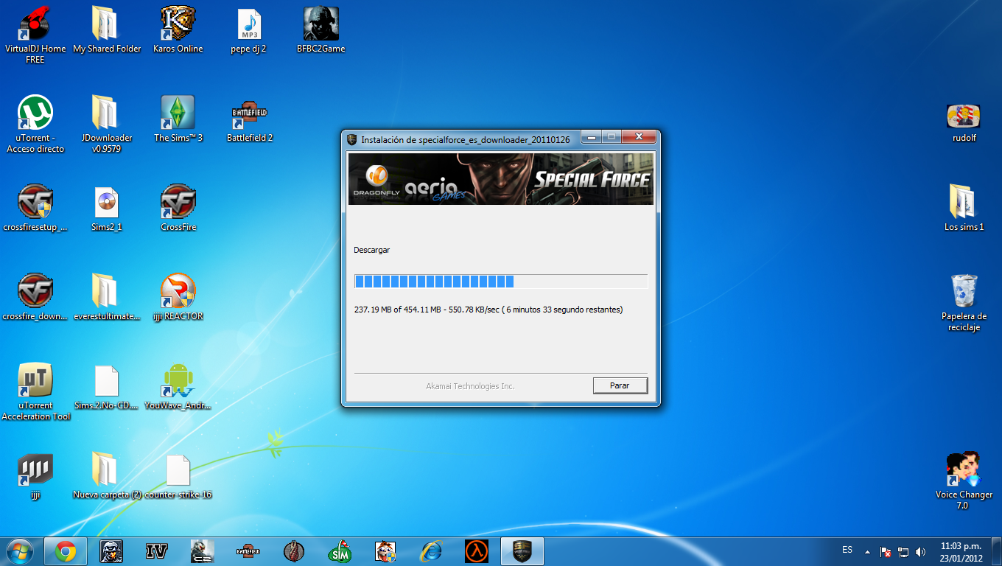Select the Battlefield 2 desktop shortcut
The height and width of the screenshot is (566, 1002).
(x=249, y=119)
